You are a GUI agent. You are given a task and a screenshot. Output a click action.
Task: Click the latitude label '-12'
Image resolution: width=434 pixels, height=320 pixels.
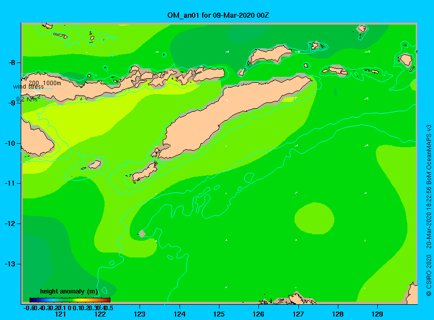pos(10,224)
